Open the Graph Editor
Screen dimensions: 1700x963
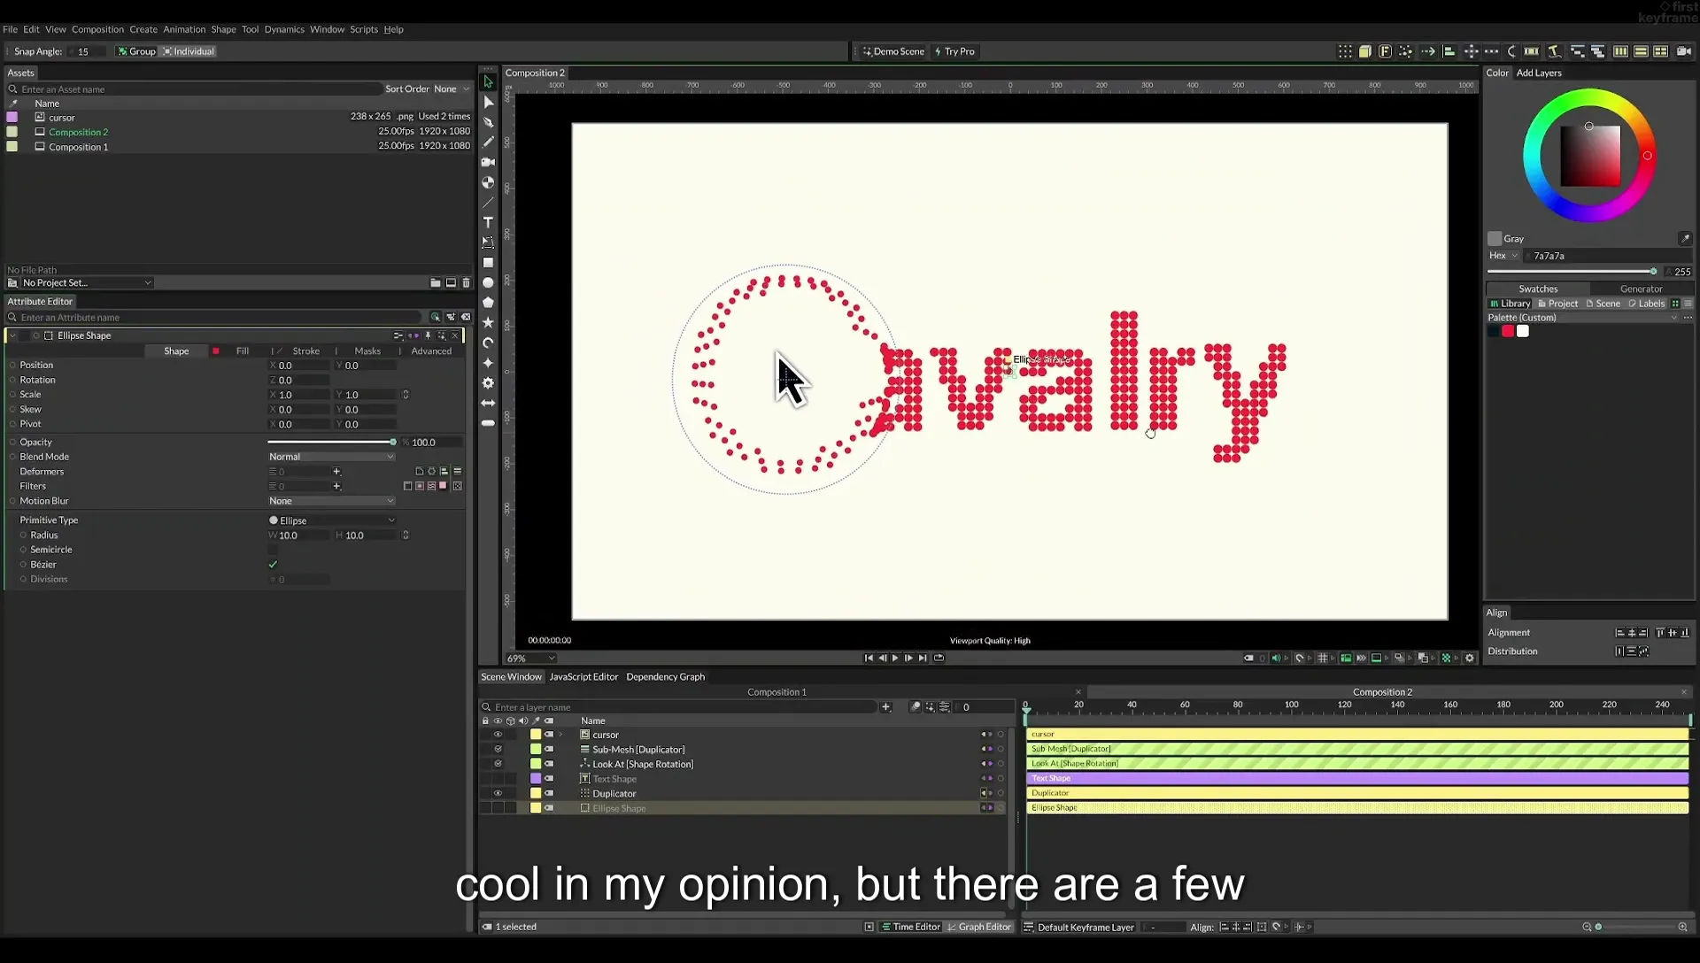click(979, 927)
